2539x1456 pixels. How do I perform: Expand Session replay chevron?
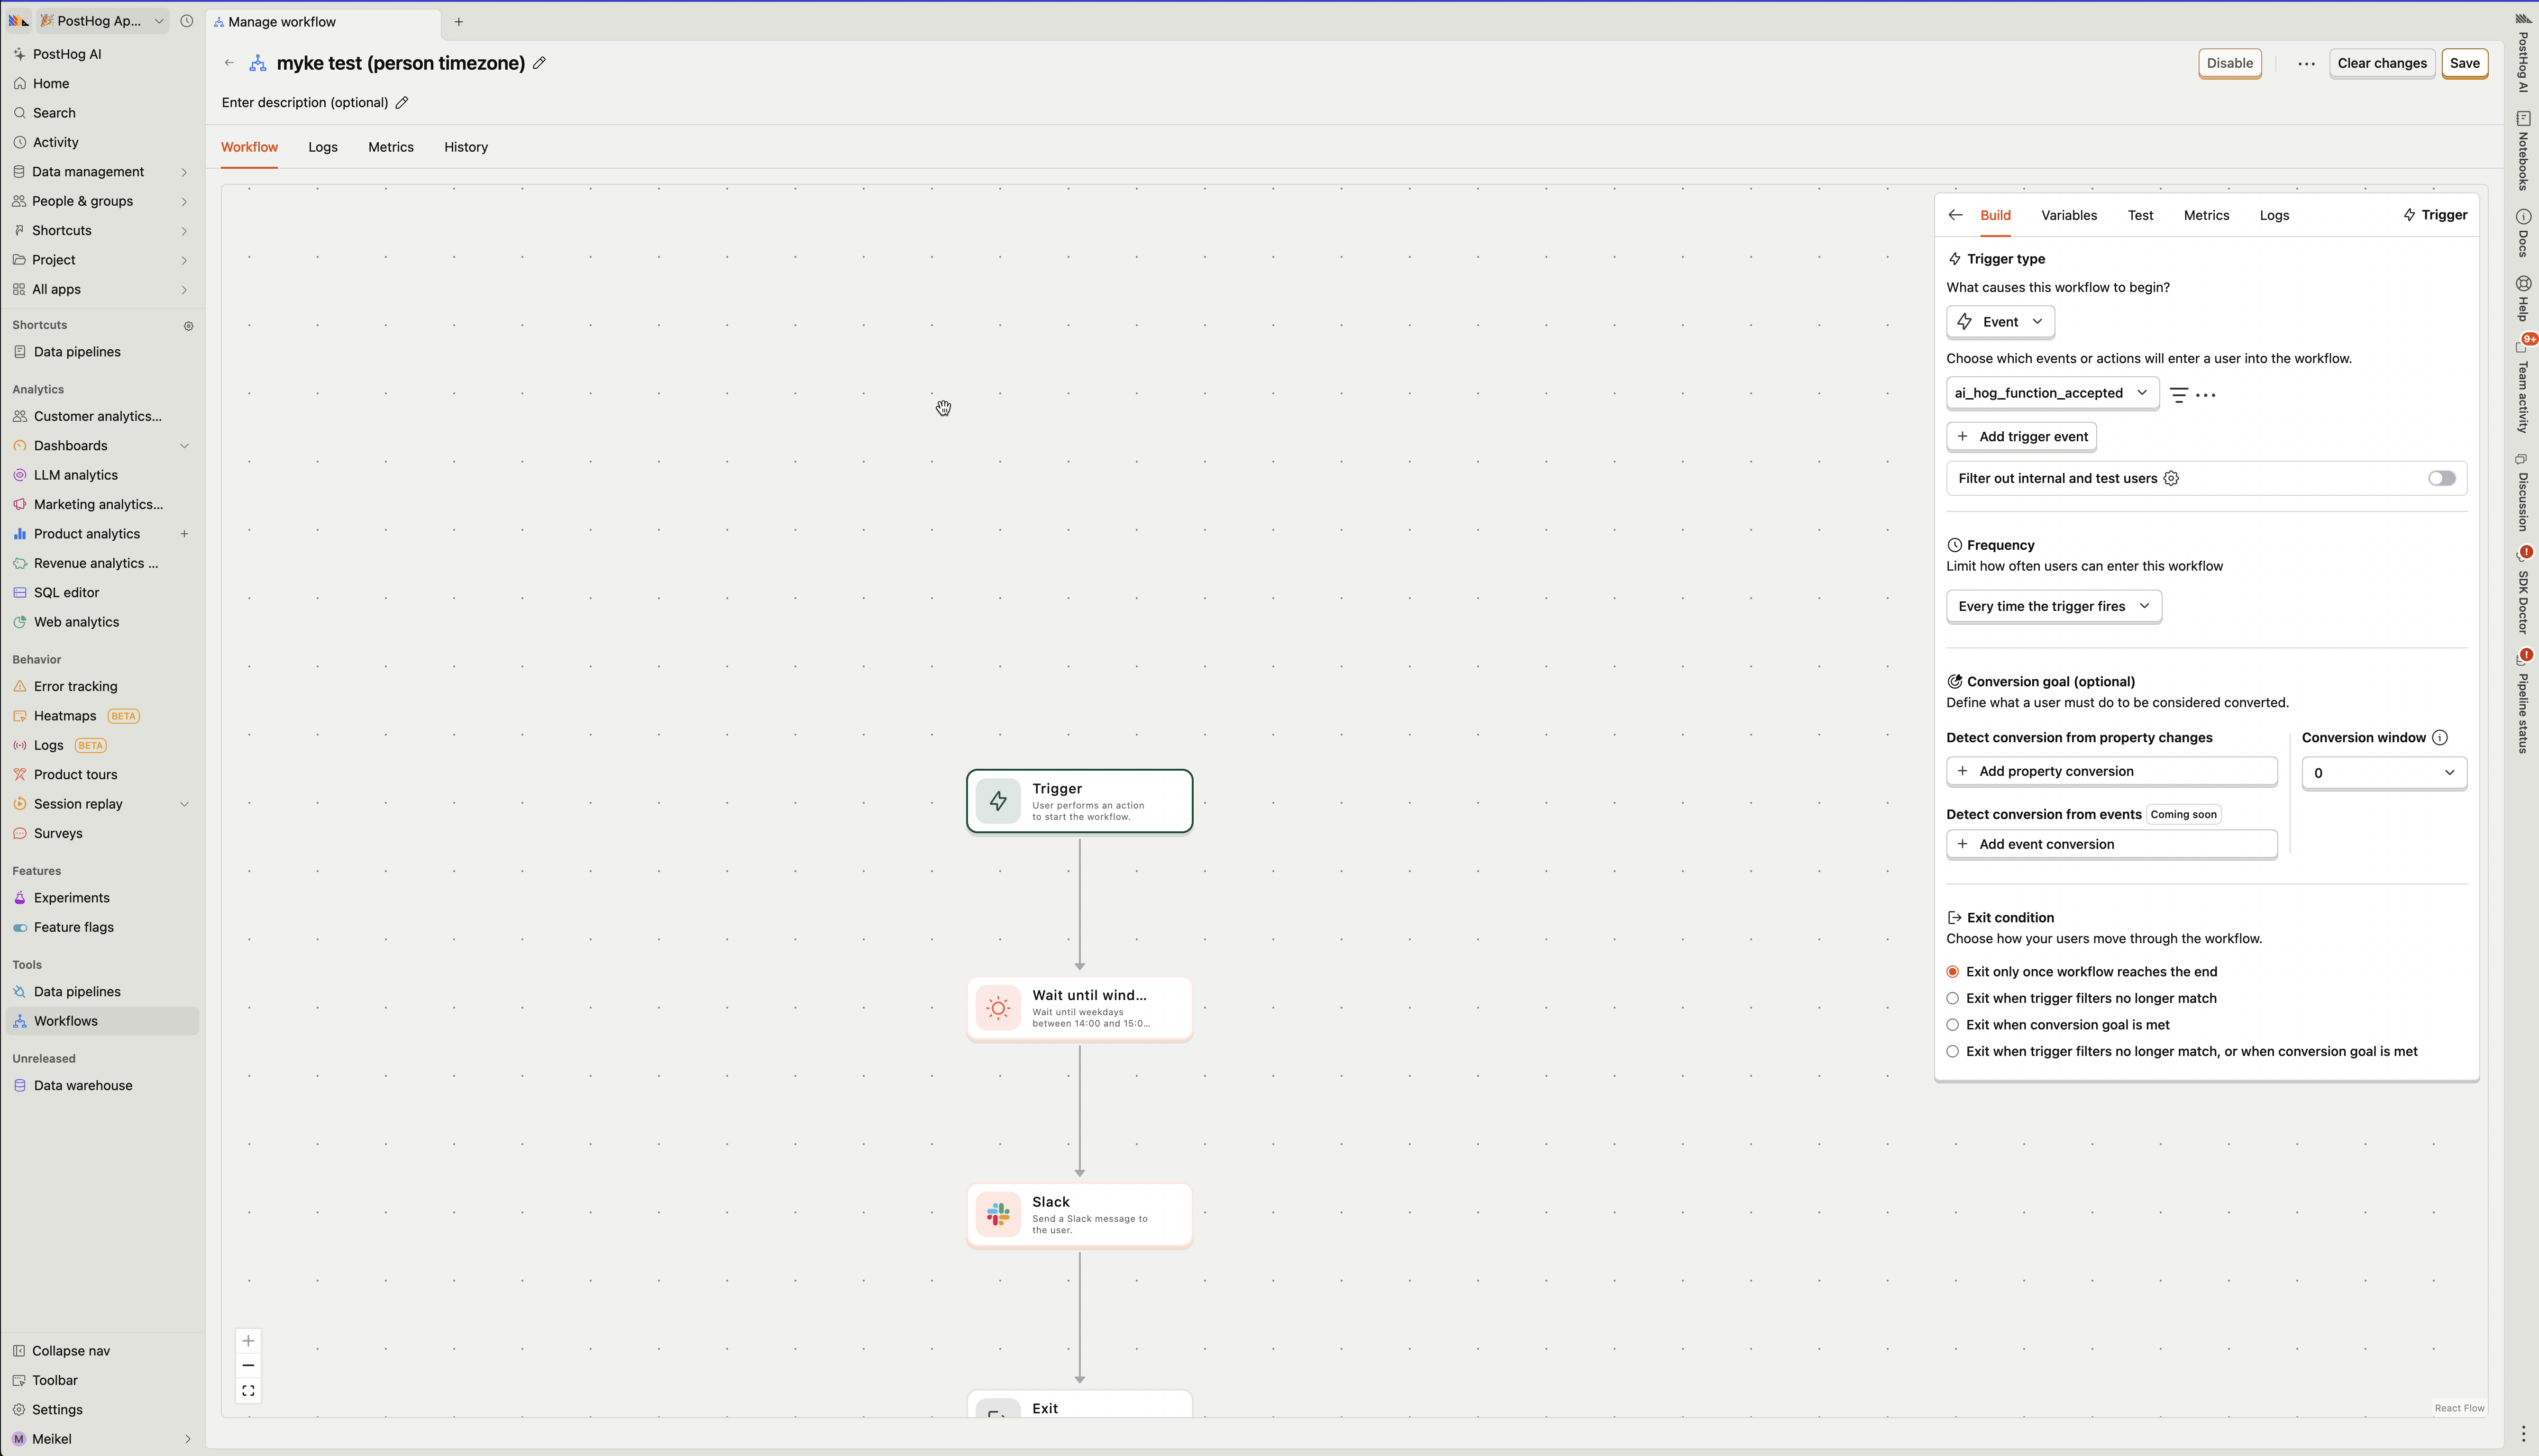click(x=184, y=805)
